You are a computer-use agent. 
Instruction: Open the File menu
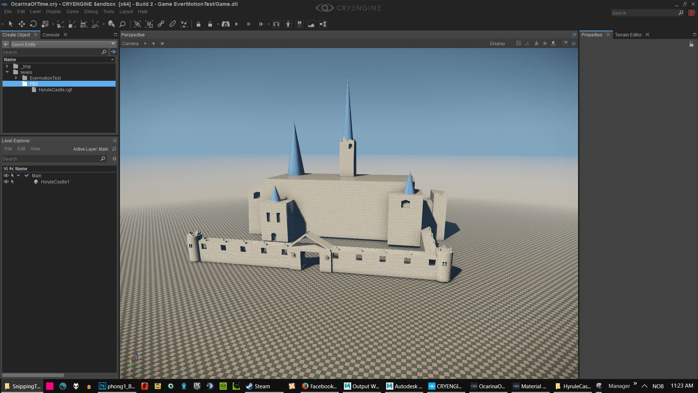pyautogui.click(x=8, y=12)
